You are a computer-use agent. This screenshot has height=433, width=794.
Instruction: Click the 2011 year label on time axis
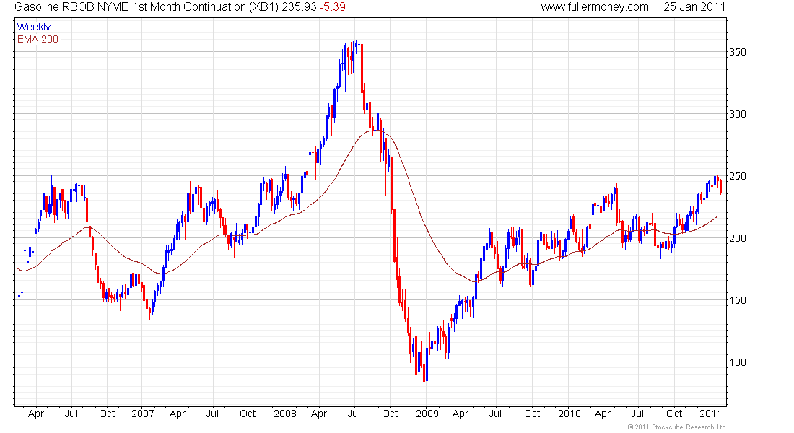[x=710, y=414]
